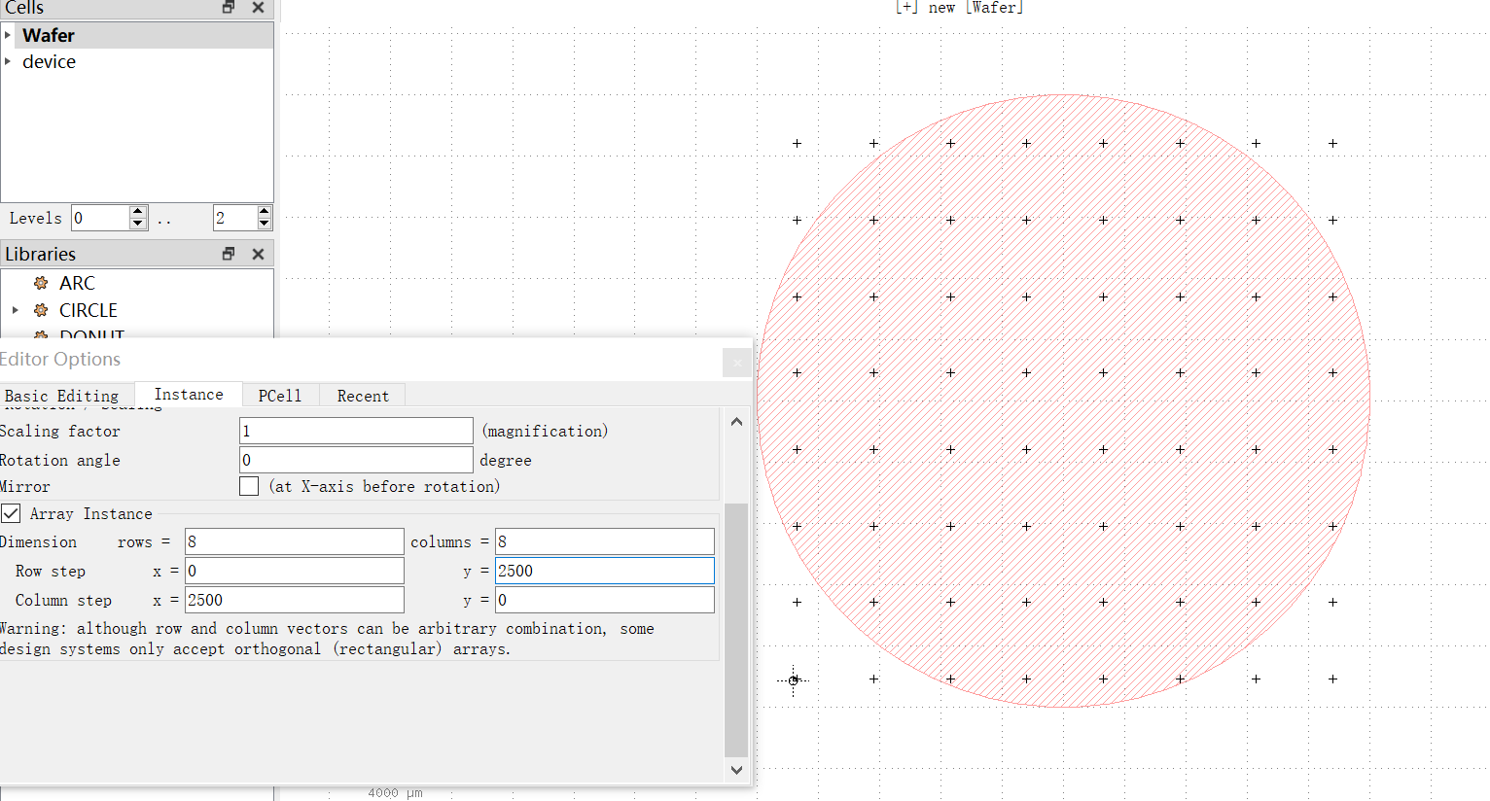The image size is (1490, 801).
Task: Switch to the Recent tab
Action: (363, 395)
